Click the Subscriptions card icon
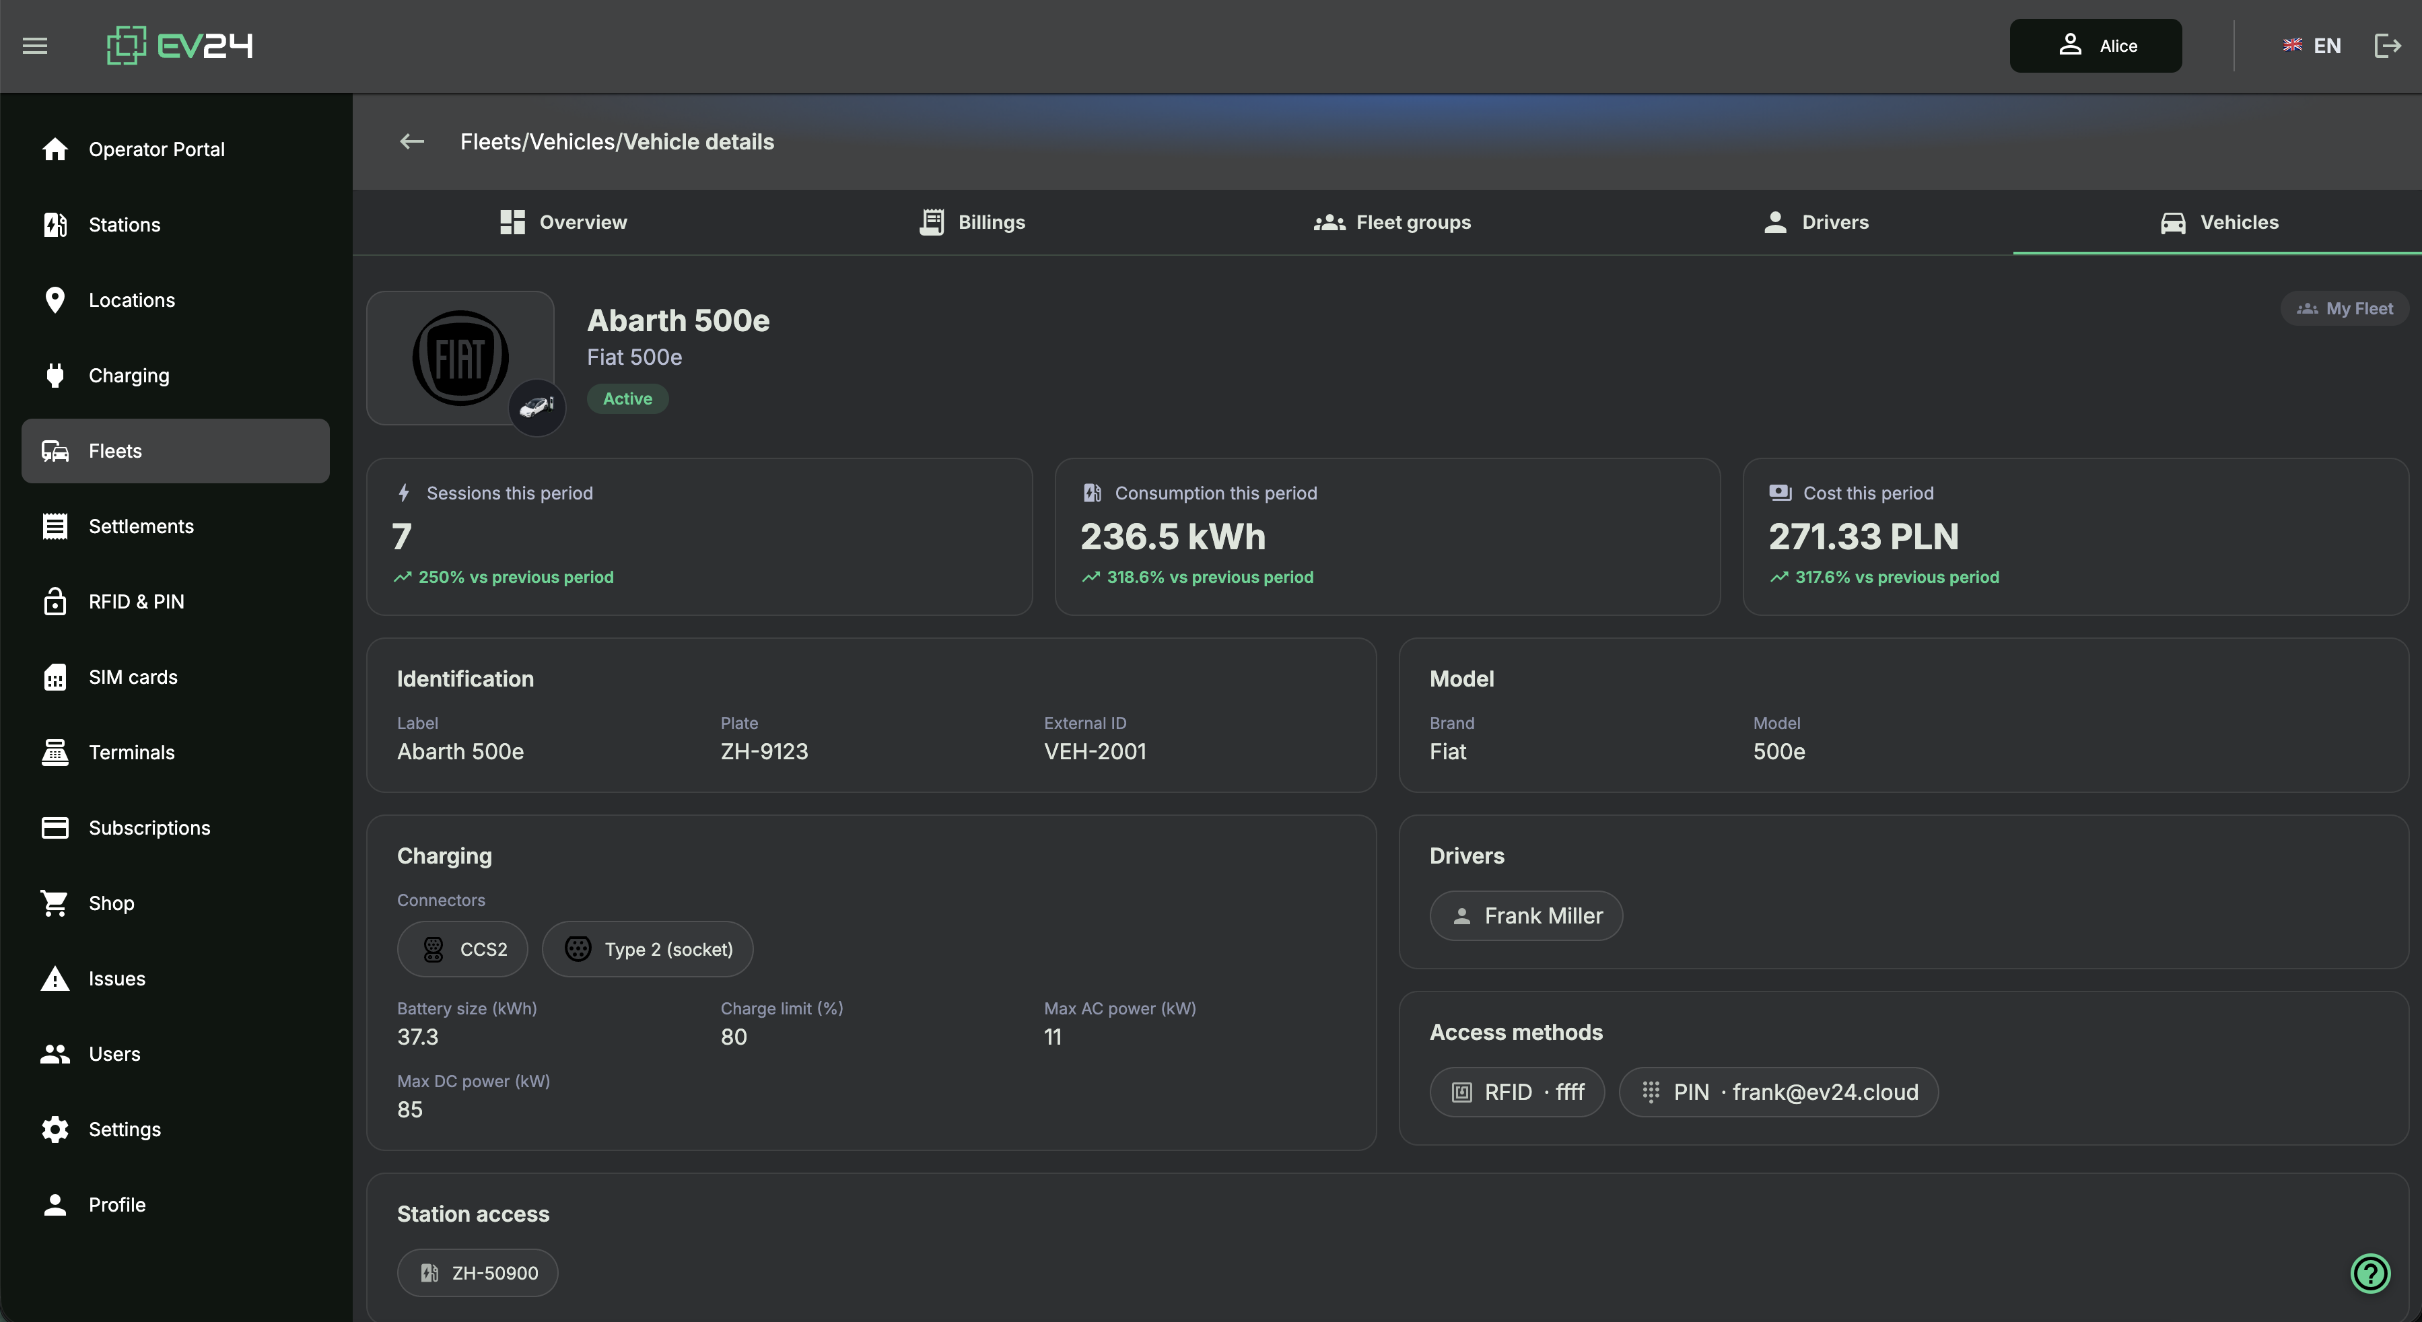This screenshot has width=2422, height=1322. [x=55, y=827]
